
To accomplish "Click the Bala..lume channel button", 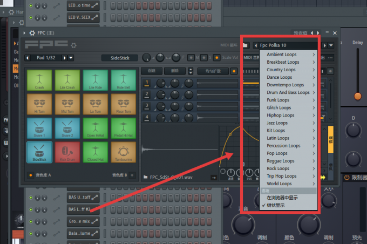I will pyautogui.click(x=83, y=233).
